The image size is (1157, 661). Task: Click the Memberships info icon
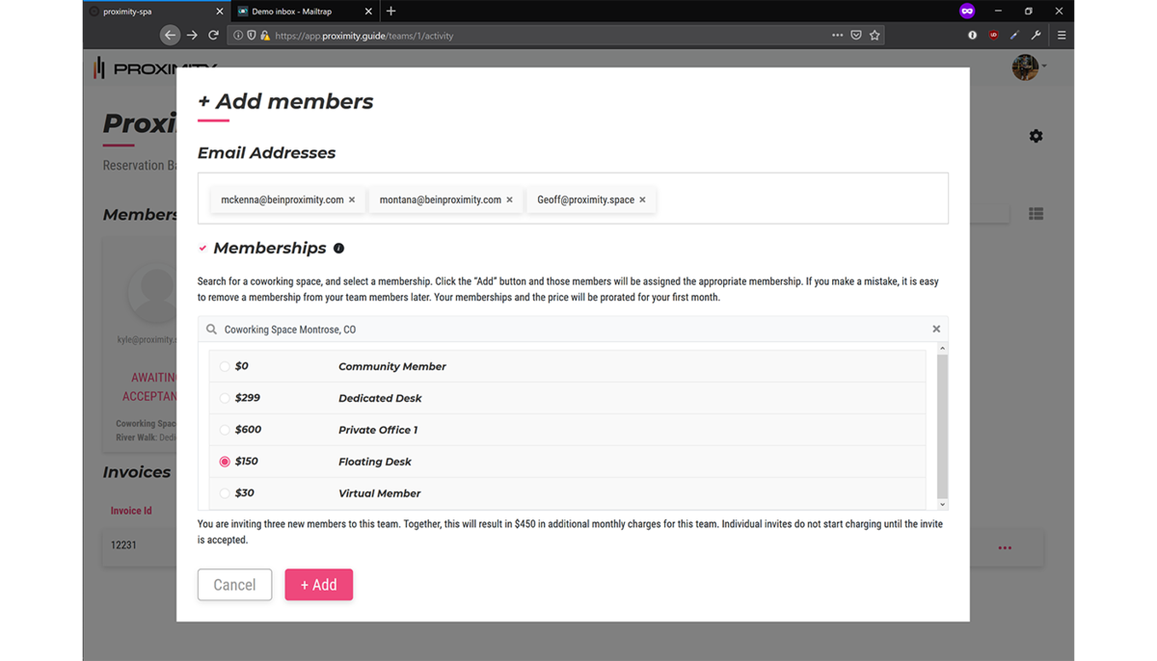click(338, 249)
